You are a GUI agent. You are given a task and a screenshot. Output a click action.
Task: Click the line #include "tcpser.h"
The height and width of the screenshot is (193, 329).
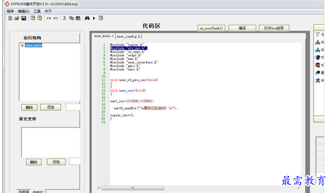(x=127, y=44)
